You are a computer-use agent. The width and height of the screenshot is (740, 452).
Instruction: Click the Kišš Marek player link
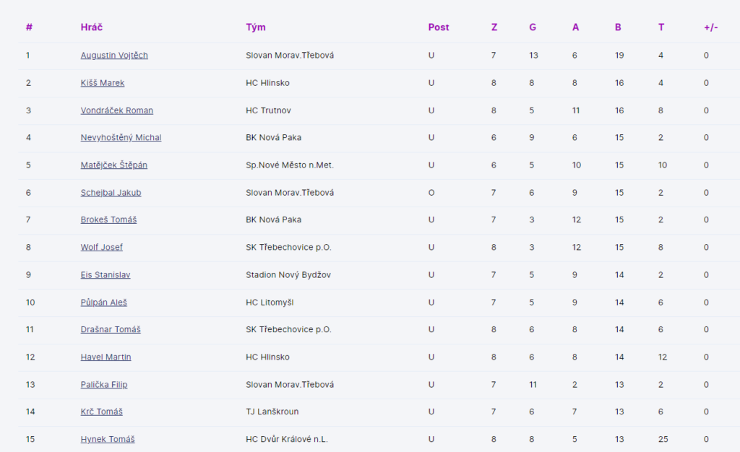point(103,83)
